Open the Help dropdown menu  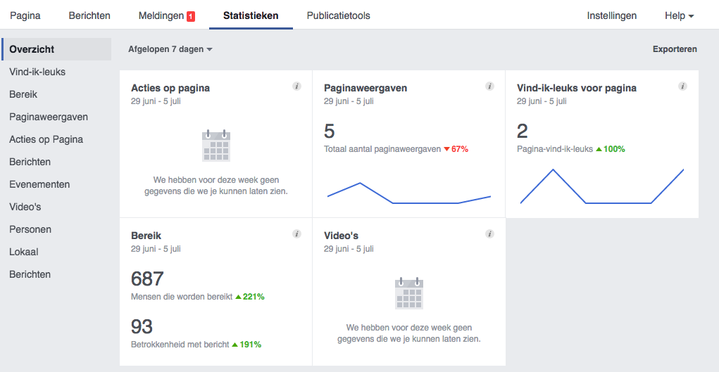tap(679, 15)
